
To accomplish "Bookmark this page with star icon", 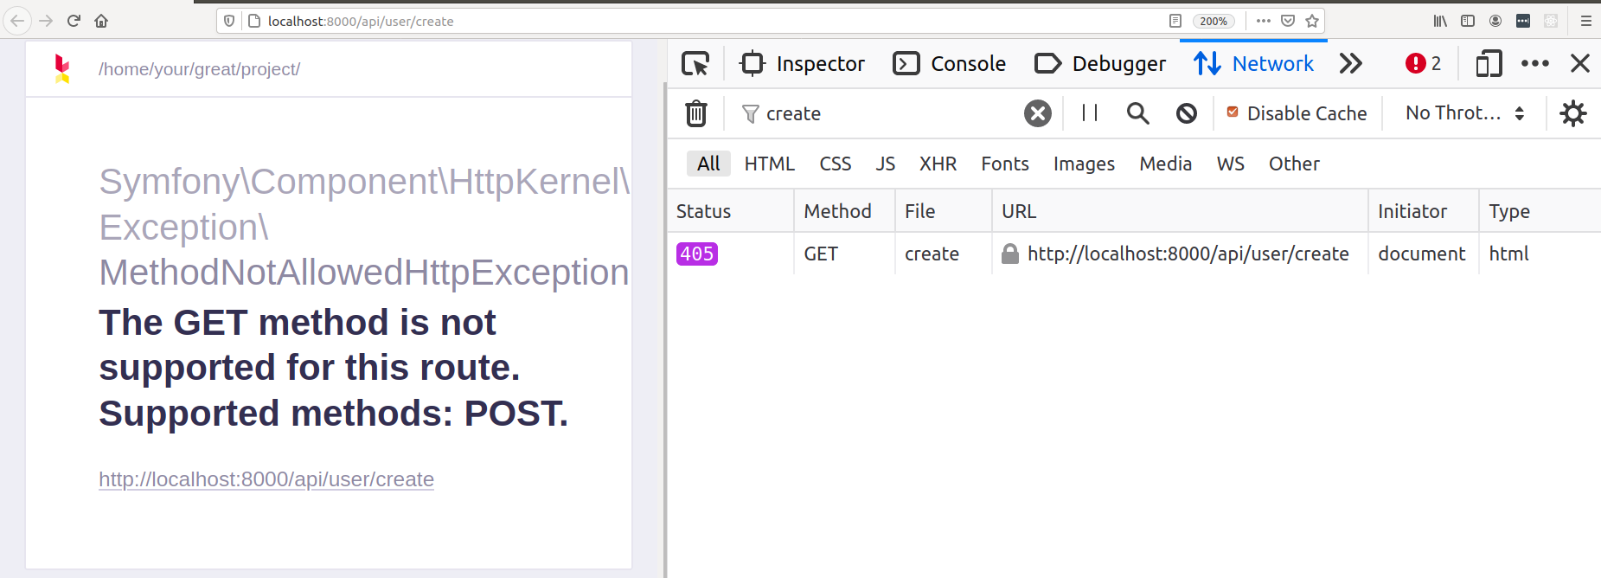I will pyautogui.click(x=1312, y=21).
